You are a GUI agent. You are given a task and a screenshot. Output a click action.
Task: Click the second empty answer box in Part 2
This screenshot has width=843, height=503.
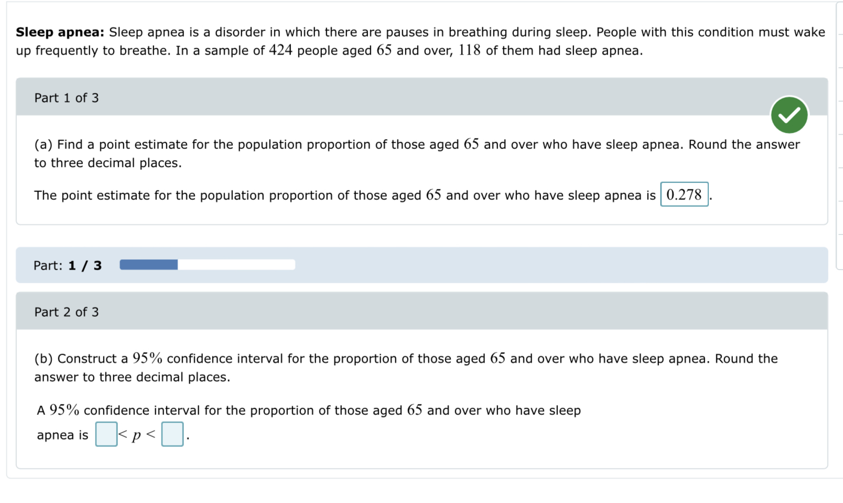[172, 434]
